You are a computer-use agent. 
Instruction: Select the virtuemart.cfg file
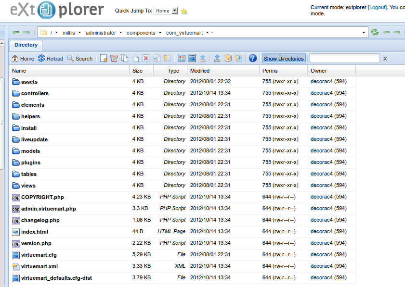click(183, 255)
